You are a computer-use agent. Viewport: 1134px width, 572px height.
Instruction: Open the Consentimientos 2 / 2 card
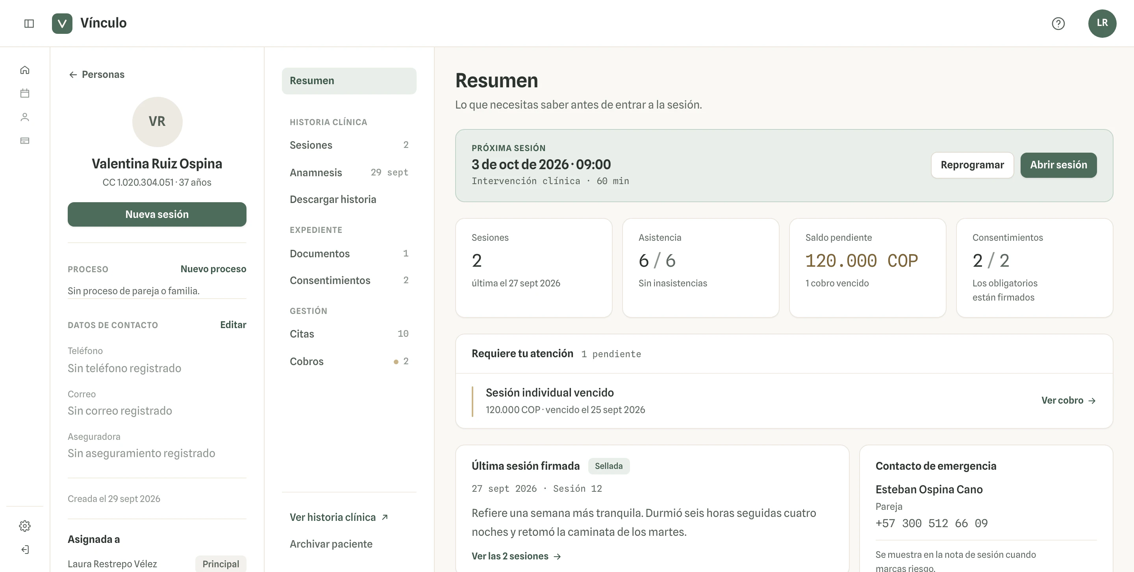point(1034,268)
